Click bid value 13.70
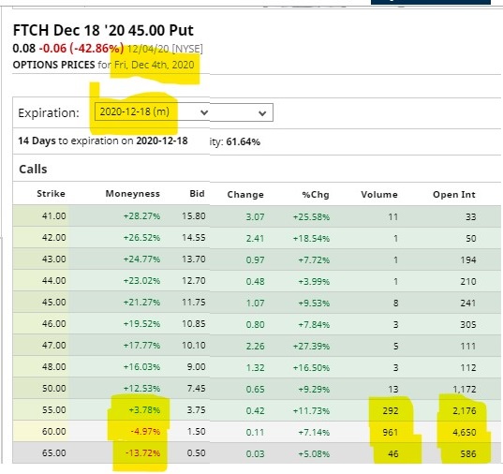The height and width of the screenshot is (474, 503). (194, 259)
